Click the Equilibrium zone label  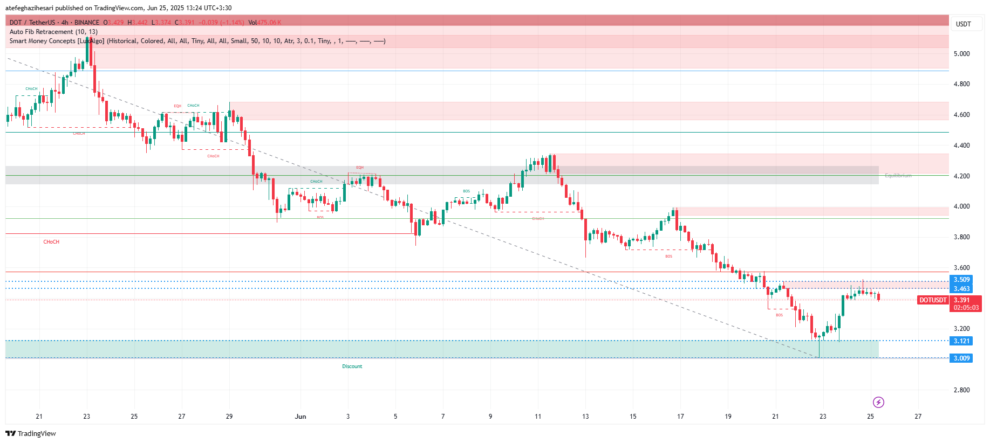(x=898, y=176)
